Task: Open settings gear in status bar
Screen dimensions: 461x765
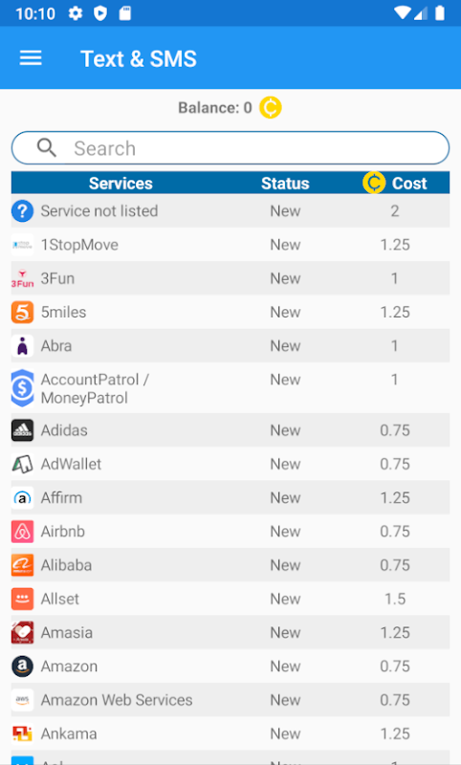Action: 76,13
